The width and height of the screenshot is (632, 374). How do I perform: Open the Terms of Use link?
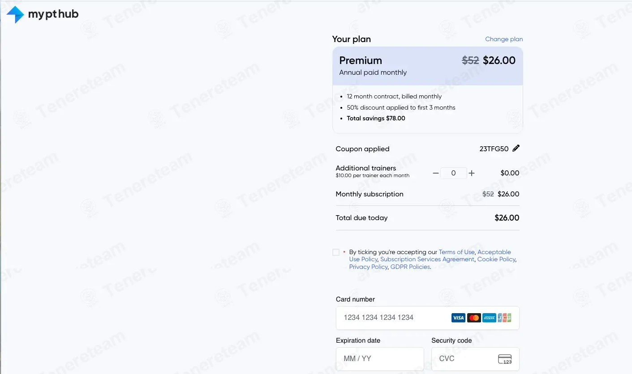click(x=456, y=252)
